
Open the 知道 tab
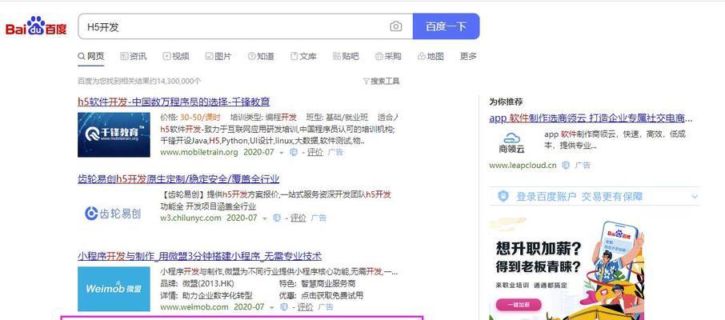tap(261, 57)
